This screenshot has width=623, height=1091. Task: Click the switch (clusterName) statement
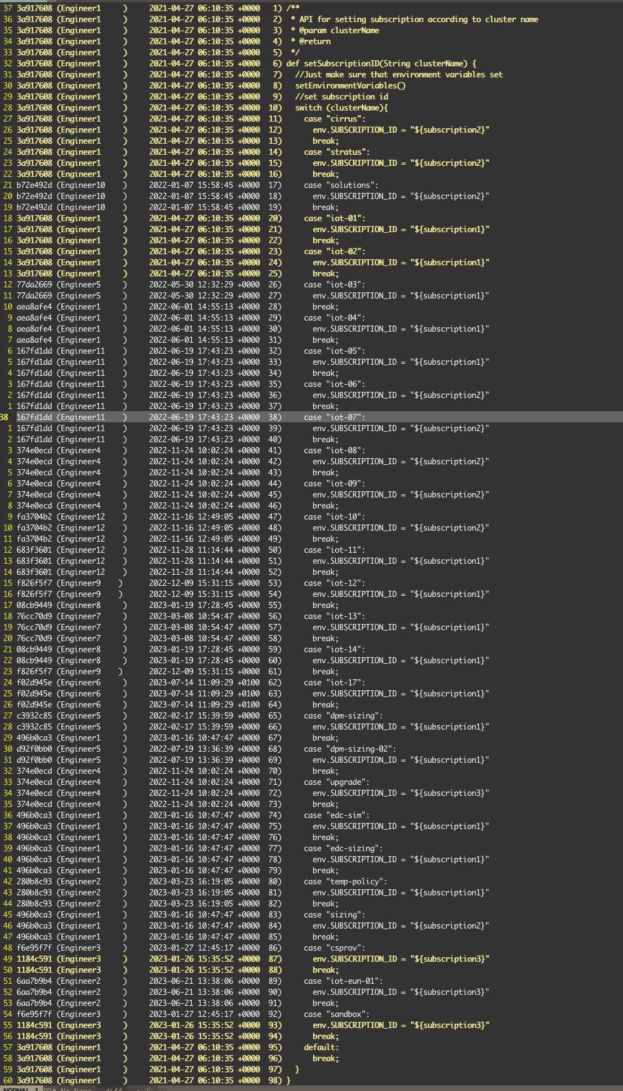(341, 108)
